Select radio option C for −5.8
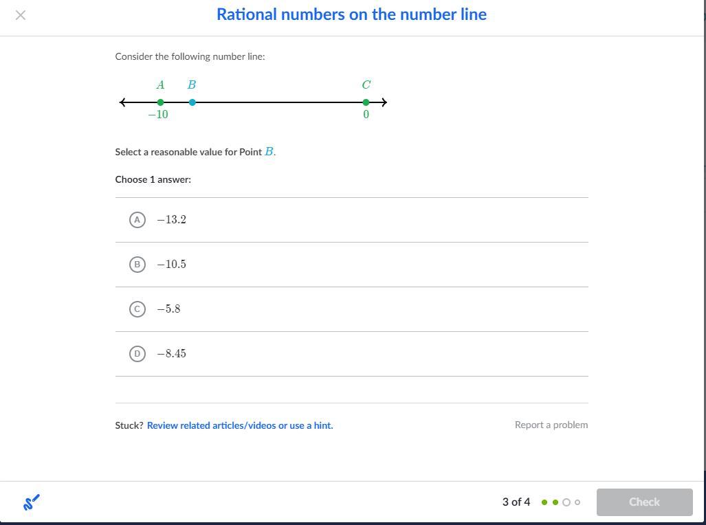The width and height of the screenshot is (706, 525). tap(137, 309)
